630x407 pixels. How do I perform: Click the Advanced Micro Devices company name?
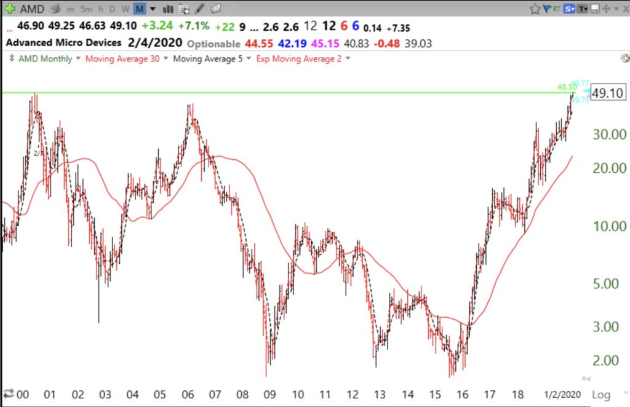click(63, 42)
